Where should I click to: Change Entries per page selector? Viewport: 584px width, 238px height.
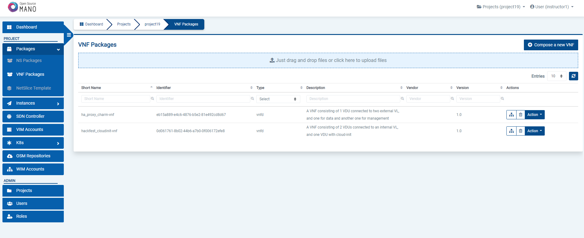pos(557,76)
